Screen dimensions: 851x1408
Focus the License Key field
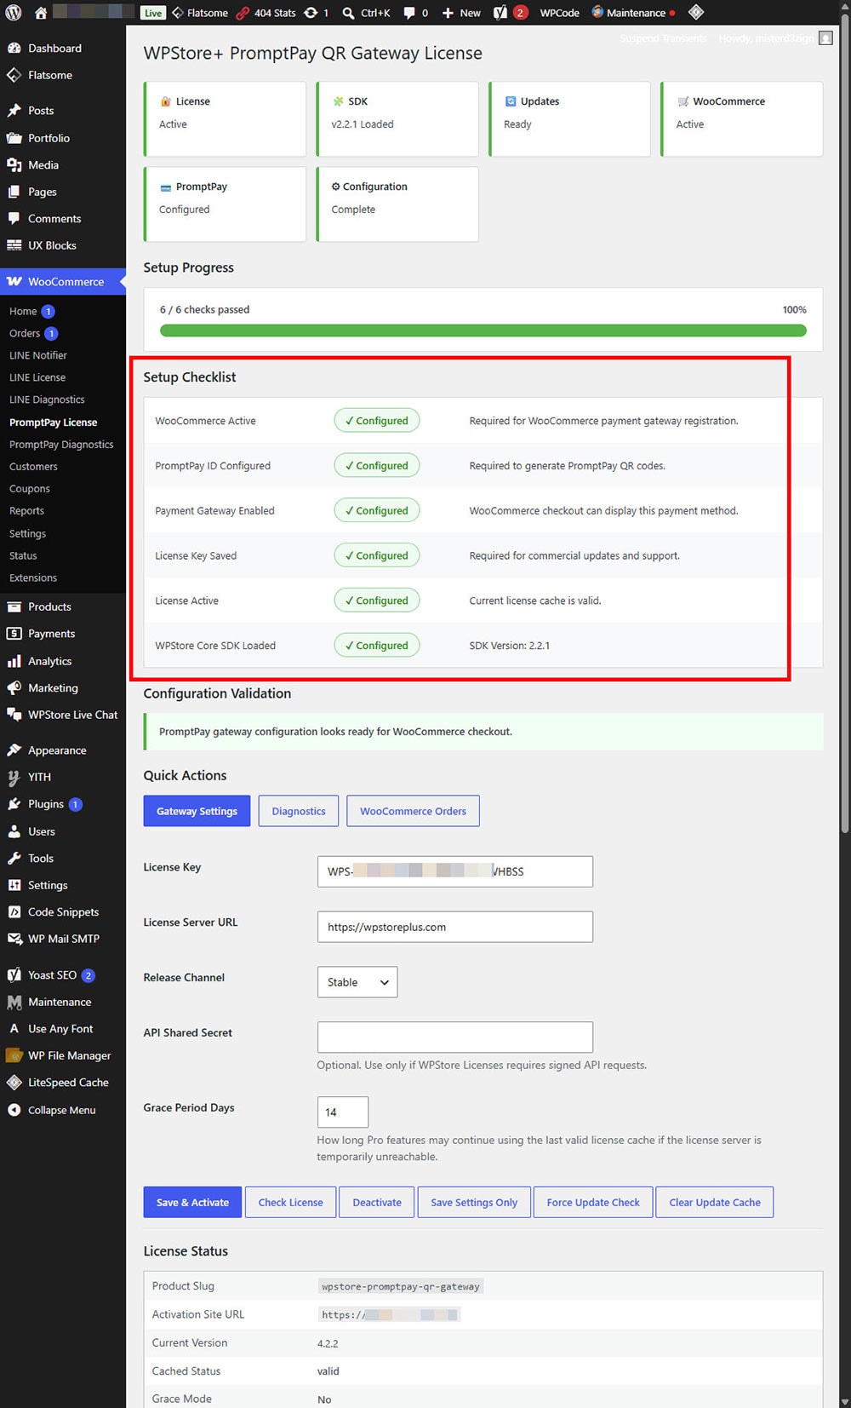pos(455,871)
